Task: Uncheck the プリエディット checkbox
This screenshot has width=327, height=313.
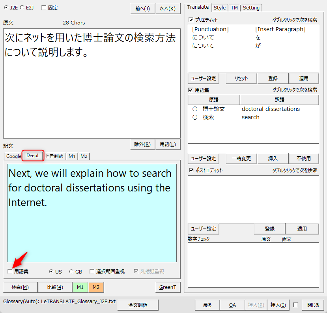Action: pos(191,20)
